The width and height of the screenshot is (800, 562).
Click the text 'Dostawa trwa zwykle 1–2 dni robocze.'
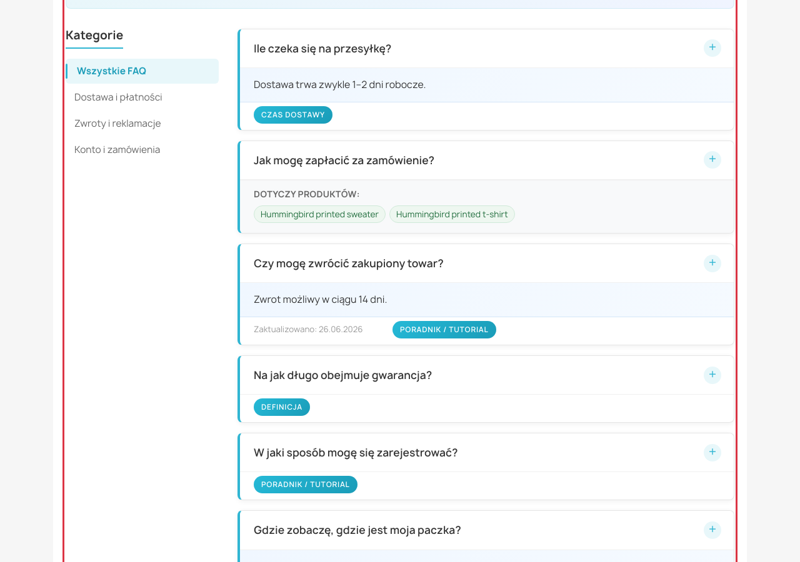(339, 84)
